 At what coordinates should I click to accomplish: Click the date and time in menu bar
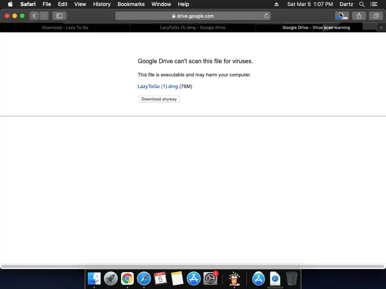click(x=310, y=4)
